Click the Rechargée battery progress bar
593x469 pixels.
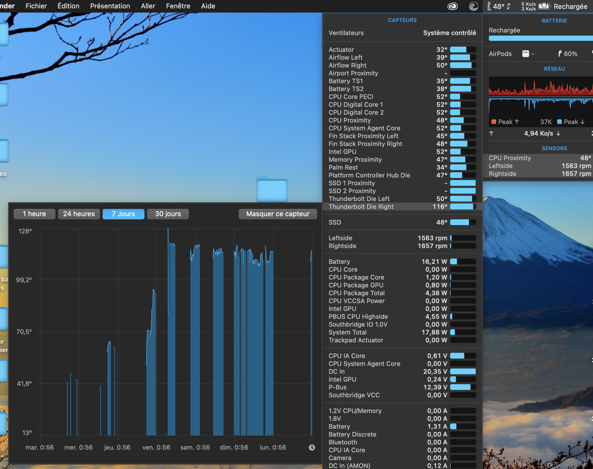coord(540,38)
